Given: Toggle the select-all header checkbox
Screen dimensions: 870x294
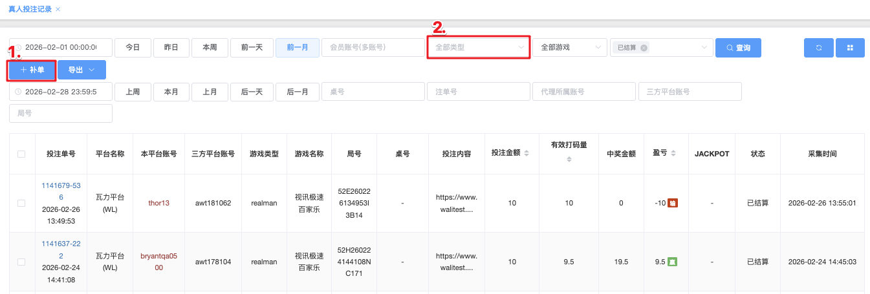Looking at the screenshot, I should pos(21,154).
